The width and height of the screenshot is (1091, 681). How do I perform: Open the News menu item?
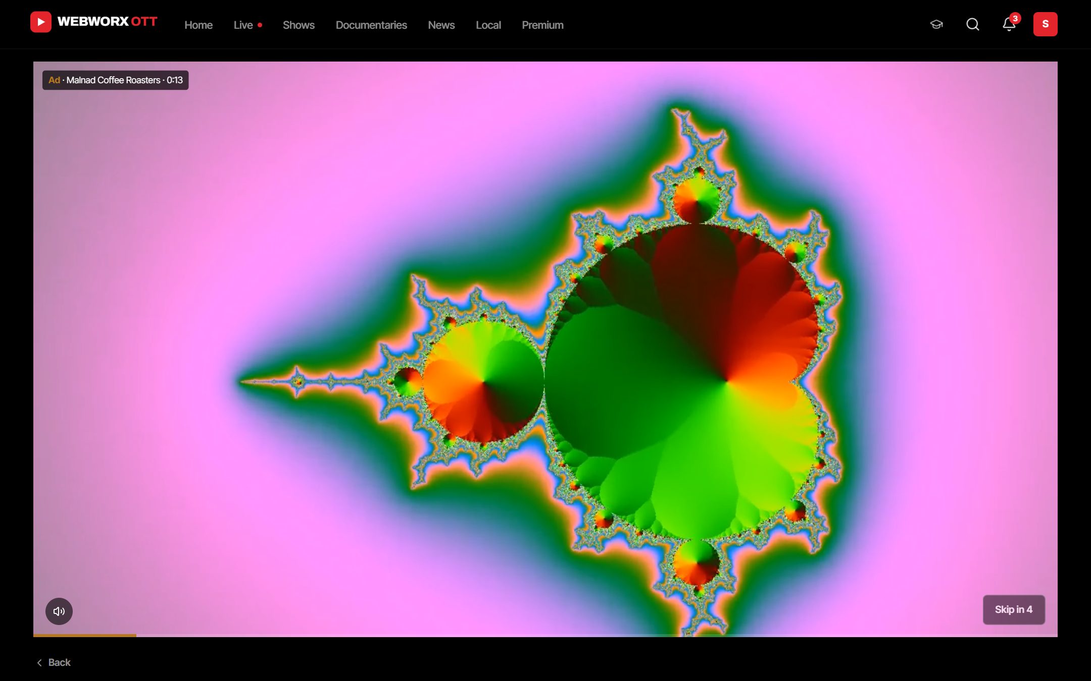(x=441, y=25)
